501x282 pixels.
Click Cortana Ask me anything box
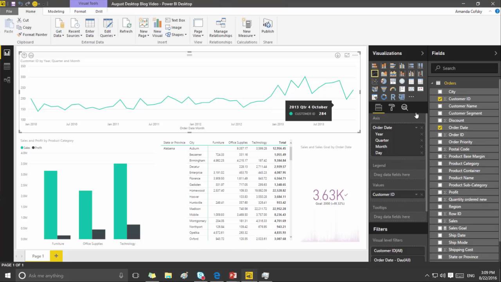(71, 275)
